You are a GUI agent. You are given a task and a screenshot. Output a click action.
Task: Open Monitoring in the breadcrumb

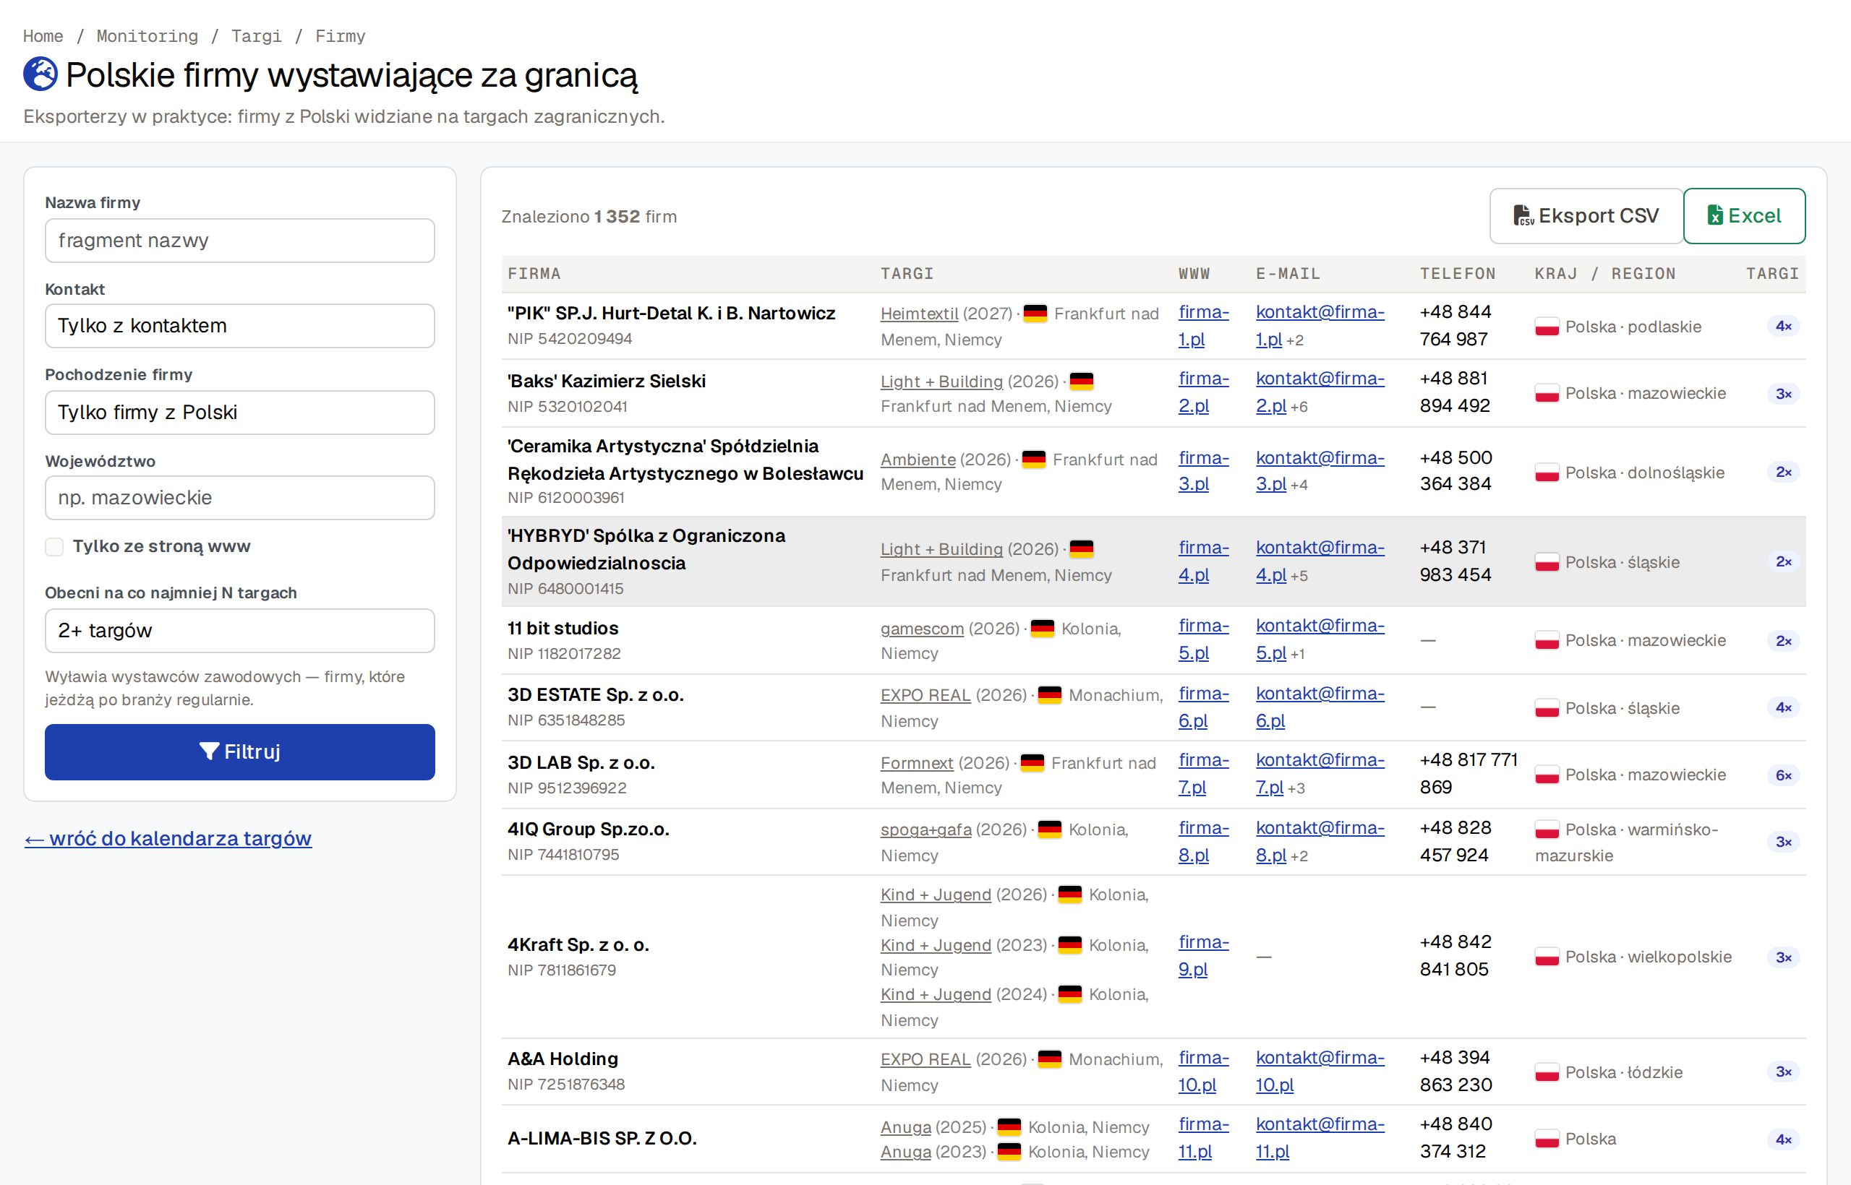pos(147,36)
